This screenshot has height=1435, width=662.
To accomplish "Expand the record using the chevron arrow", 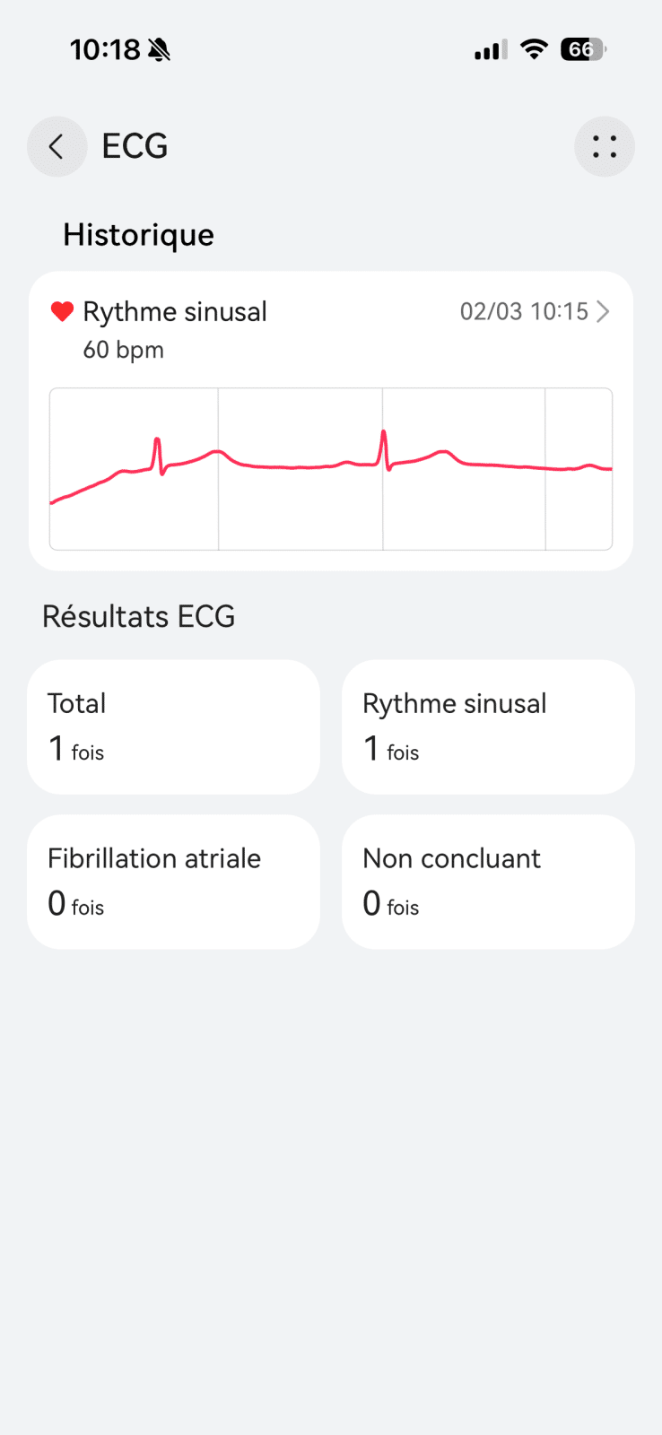I will click(x=604, y=311).
